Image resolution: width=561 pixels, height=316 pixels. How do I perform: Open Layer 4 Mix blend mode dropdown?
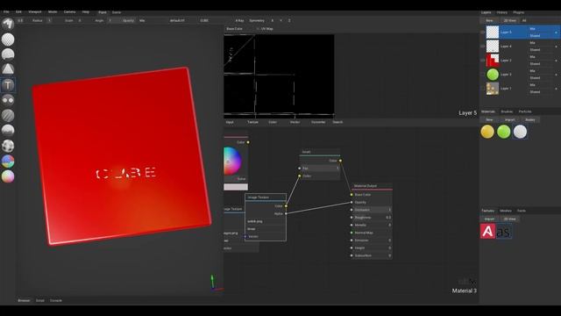pos(540,43)
